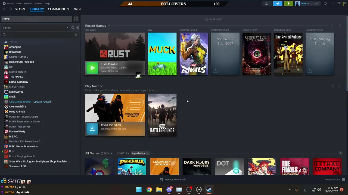The height and width of the screenshot is (195, 348).
Task: Click the search magnifier icon
Action: [4, 35]
